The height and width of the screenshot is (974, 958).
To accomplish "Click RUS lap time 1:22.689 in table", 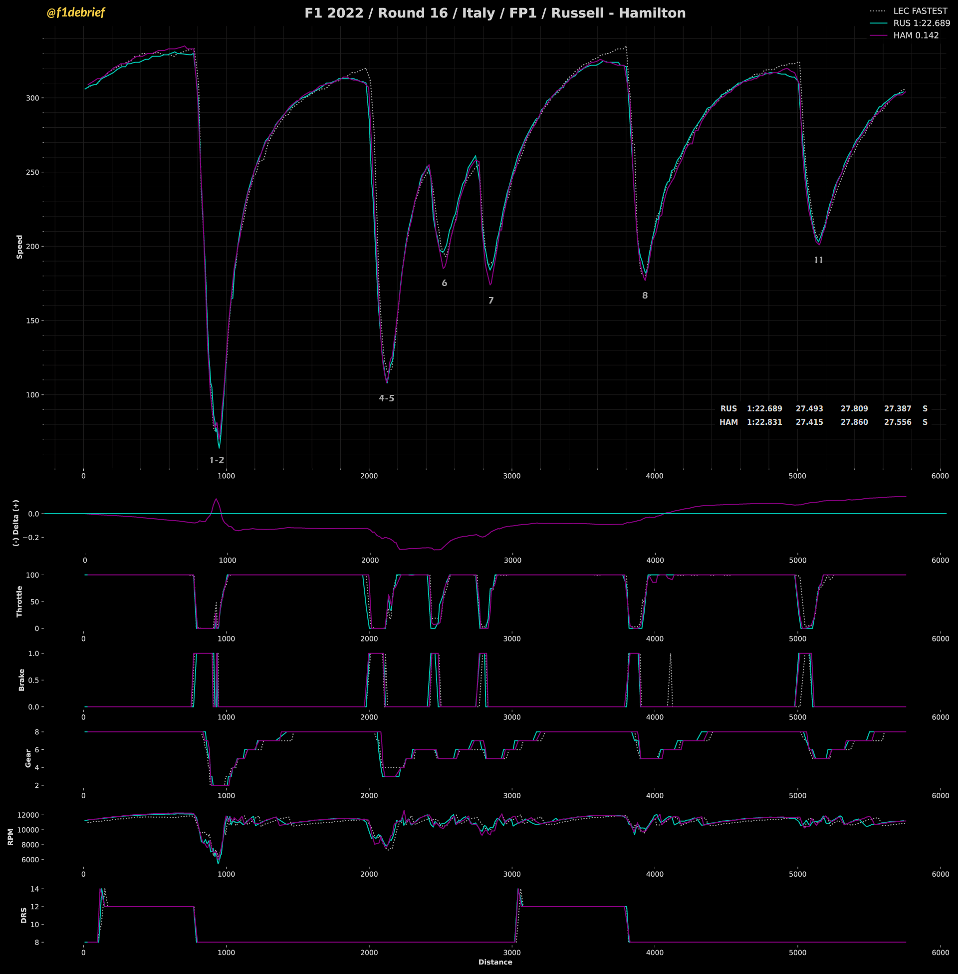I will point(764,409).
